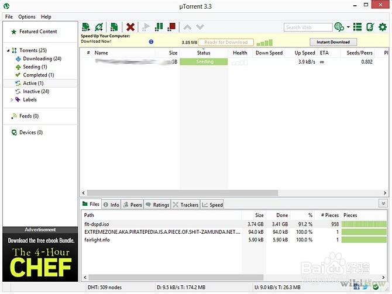Viewport: 392px width, 294px height.
Task: Select Seeding (1) in sidebar
Action: coord(35,67)
